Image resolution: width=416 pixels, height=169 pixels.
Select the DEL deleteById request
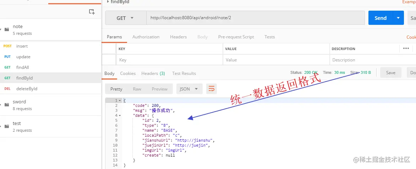pos(51,89)
